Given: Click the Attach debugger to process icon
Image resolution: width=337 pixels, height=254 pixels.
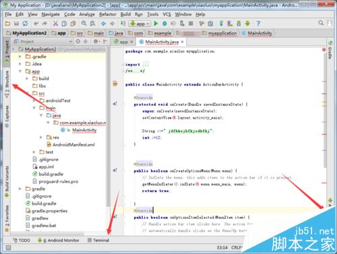Looking at the screenshot, I should (x=182, y=24).
